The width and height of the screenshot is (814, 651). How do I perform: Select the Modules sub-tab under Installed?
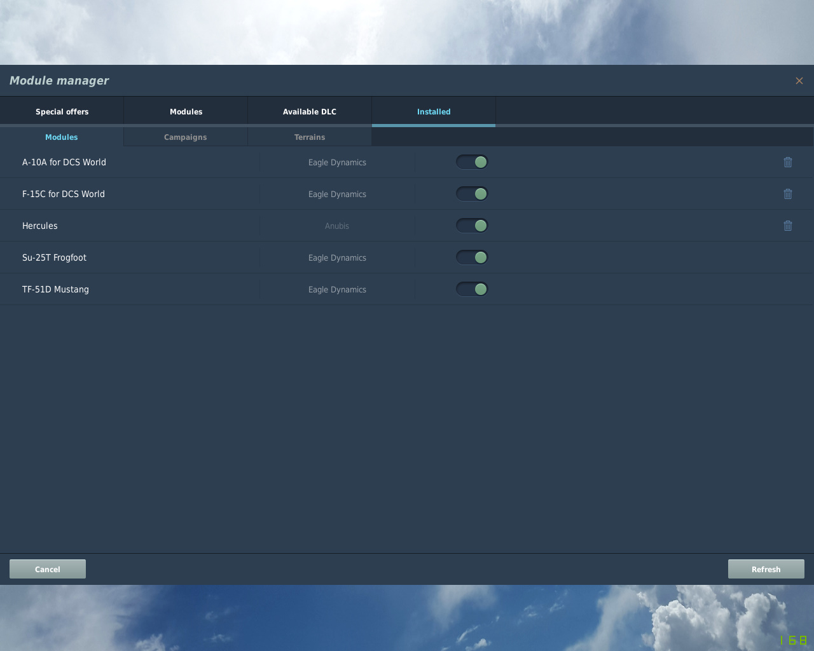coord(62,137)
